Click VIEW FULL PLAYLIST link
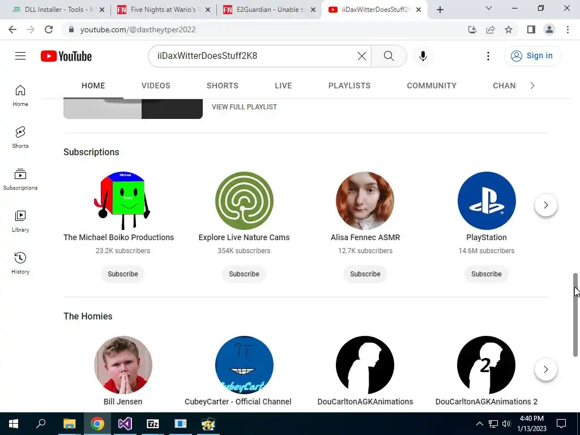Screen dimensions: 580x435 (x=244, y=107)
